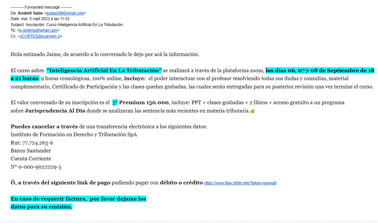The width and height of the screenshot is (378, 223).
Task: Click the 'Banco Santander' line
Action: [x=31, y=151]
